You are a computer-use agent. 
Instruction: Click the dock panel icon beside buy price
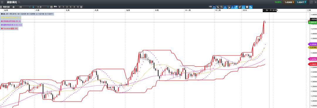308,2
